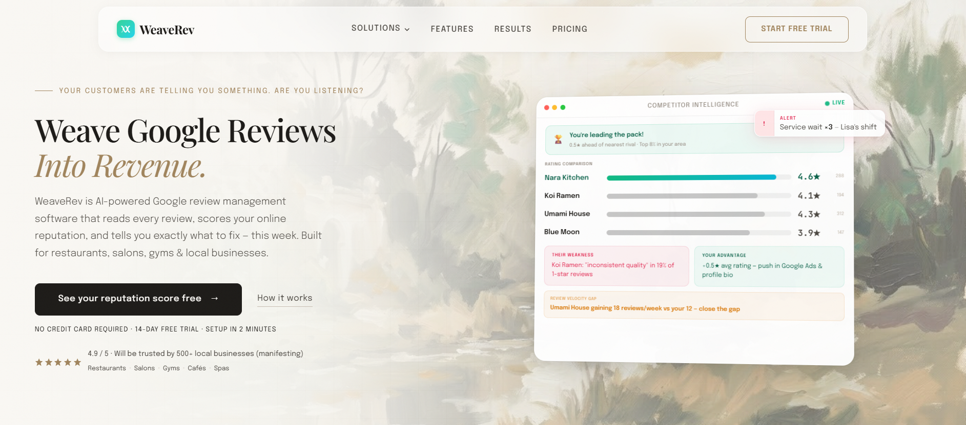Click the Salons category label

tap(145, 368)
